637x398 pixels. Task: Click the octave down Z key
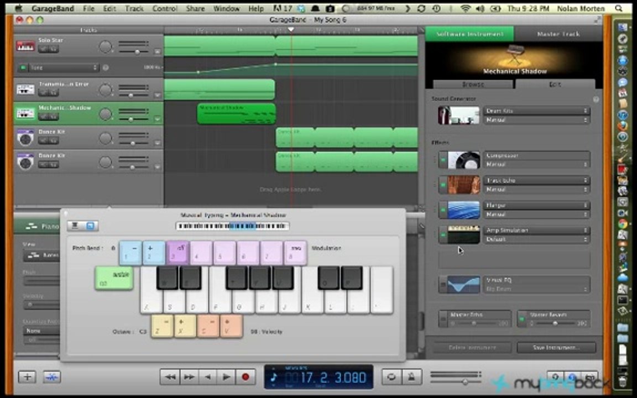[x=161, y=326]
